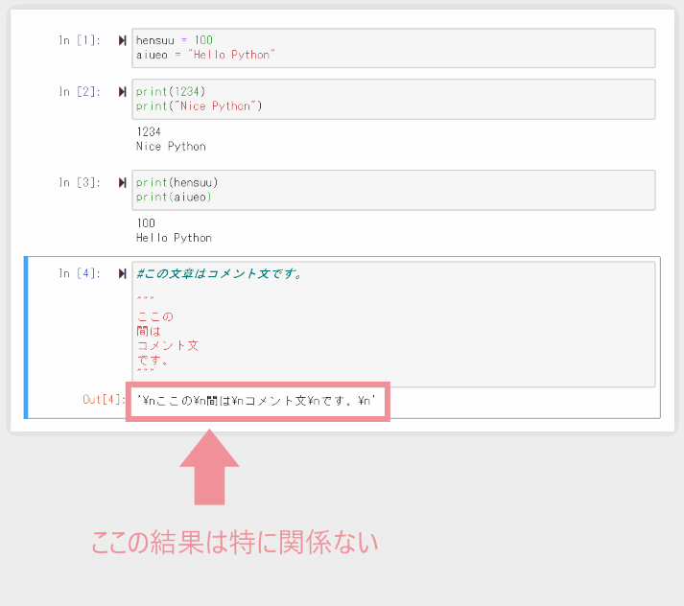Image resolution: width=684 pixels, height=606 pixels.
Task: Click the "Nice Python" output text
Action: coord(171,147)
